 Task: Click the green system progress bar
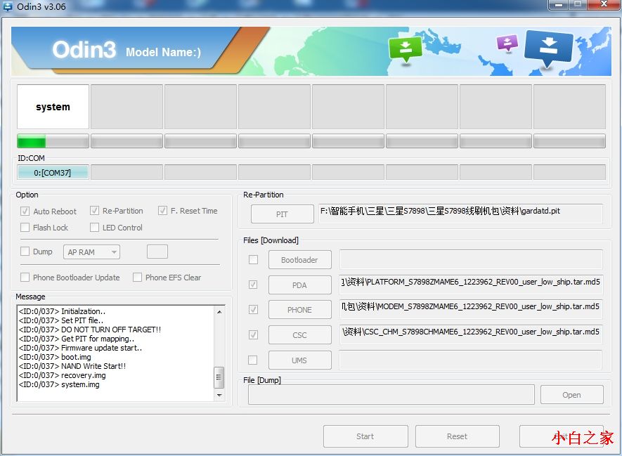pyautogui.click(x=53, y=141)
